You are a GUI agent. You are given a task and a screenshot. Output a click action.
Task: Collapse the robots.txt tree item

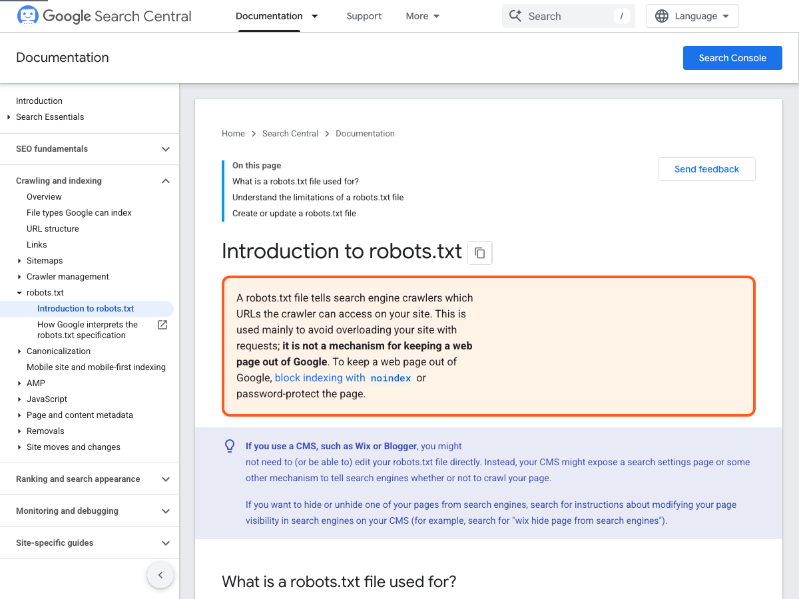coord(19,293)
